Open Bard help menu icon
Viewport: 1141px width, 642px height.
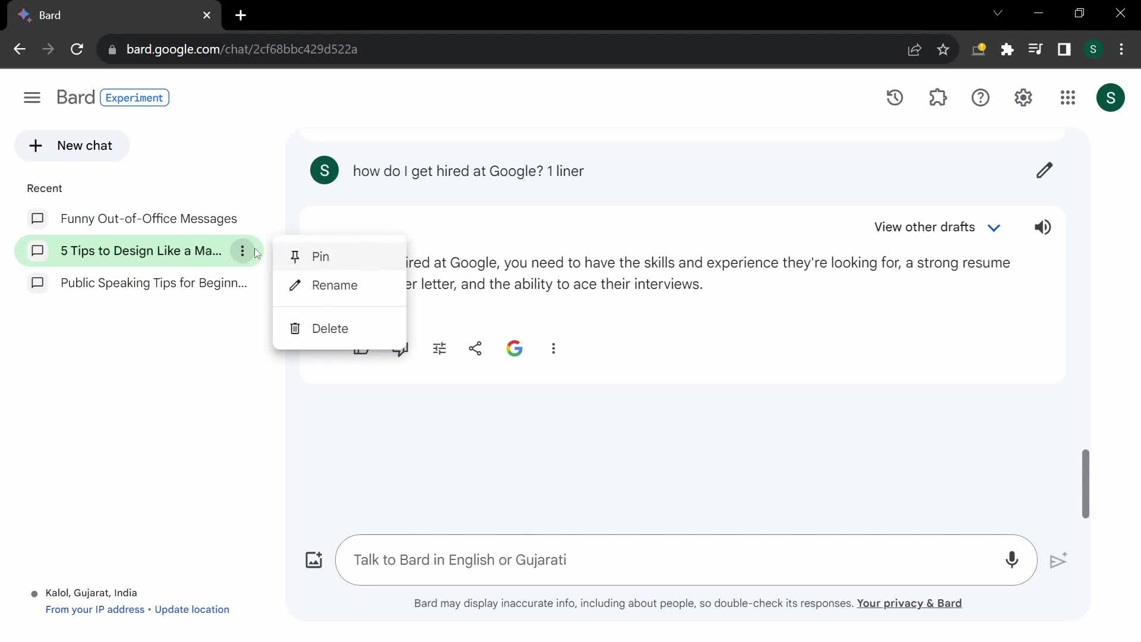[x=981, y=97]
